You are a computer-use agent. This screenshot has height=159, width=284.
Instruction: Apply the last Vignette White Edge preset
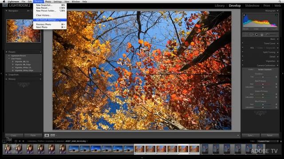point(24,71)
